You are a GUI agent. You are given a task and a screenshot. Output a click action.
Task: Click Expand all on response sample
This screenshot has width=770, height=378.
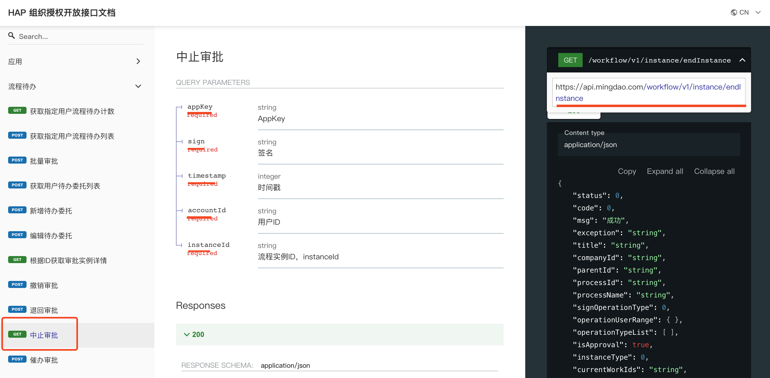pos(664,171)
